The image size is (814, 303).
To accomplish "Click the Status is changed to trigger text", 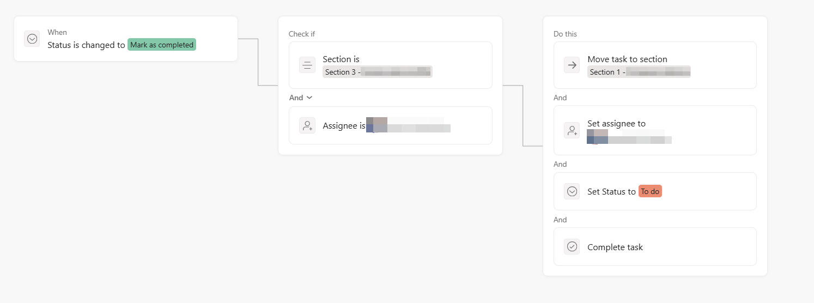I will pyautogui.click(x=86, y=45).
